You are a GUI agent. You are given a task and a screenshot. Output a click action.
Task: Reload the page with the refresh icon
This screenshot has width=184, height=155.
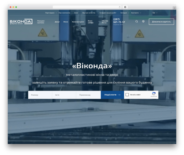click(x=120, y=7)
